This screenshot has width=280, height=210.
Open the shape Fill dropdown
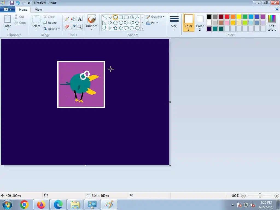(x=152, y=23)
